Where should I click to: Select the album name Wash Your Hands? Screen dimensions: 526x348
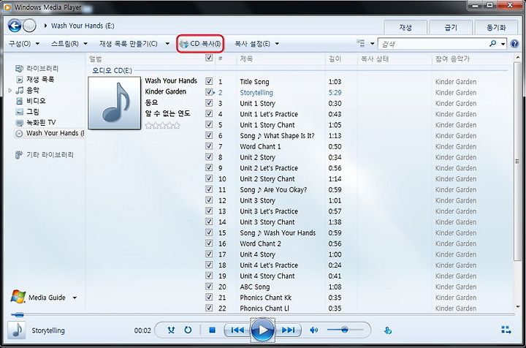[171, 80]
